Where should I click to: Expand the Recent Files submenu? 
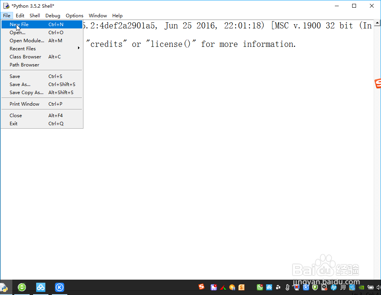pos(42,48)
